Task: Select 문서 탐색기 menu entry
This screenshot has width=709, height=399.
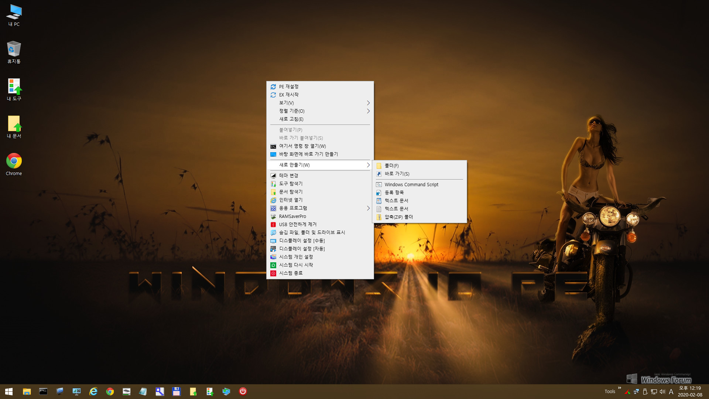Action: point(320,192)
